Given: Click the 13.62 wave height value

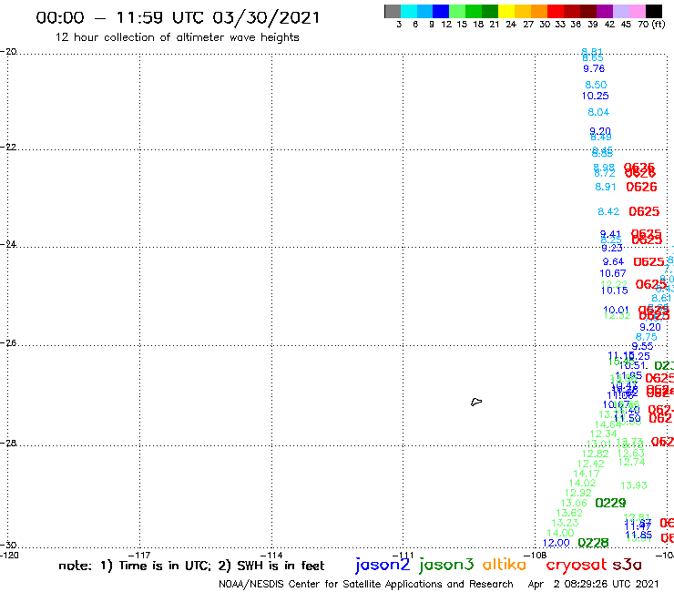Looking at the screenshot, I should (569, 513).
